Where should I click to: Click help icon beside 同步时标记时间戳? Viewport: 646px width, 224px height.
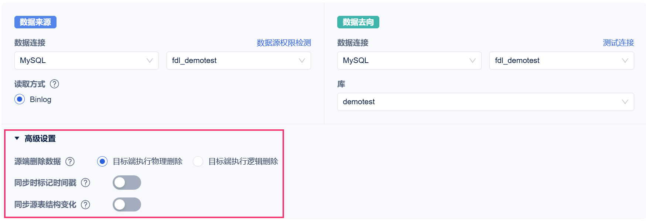click(x=85, y=183)
